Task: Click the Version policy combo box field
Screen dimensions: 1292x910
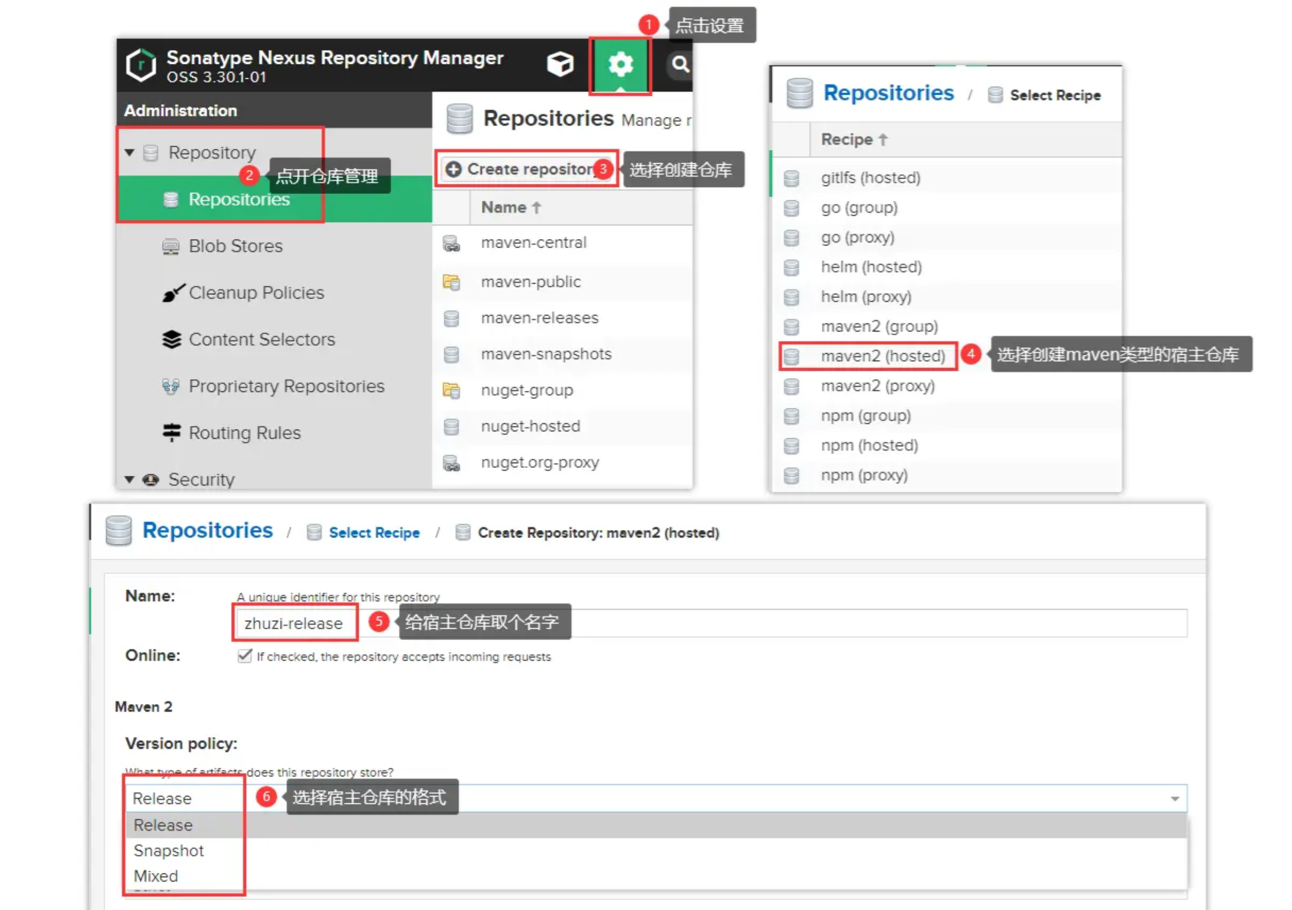Action: [x=655, y=798]
